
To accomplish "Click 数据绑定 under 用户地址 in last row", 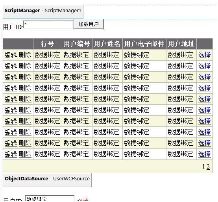I will click(180, 154).
